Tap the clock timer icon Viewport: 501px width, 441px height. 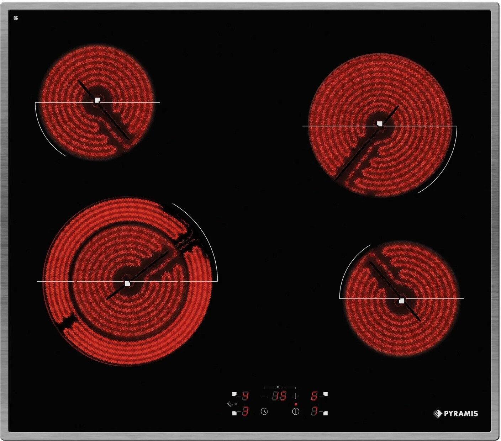pos(264,411)
